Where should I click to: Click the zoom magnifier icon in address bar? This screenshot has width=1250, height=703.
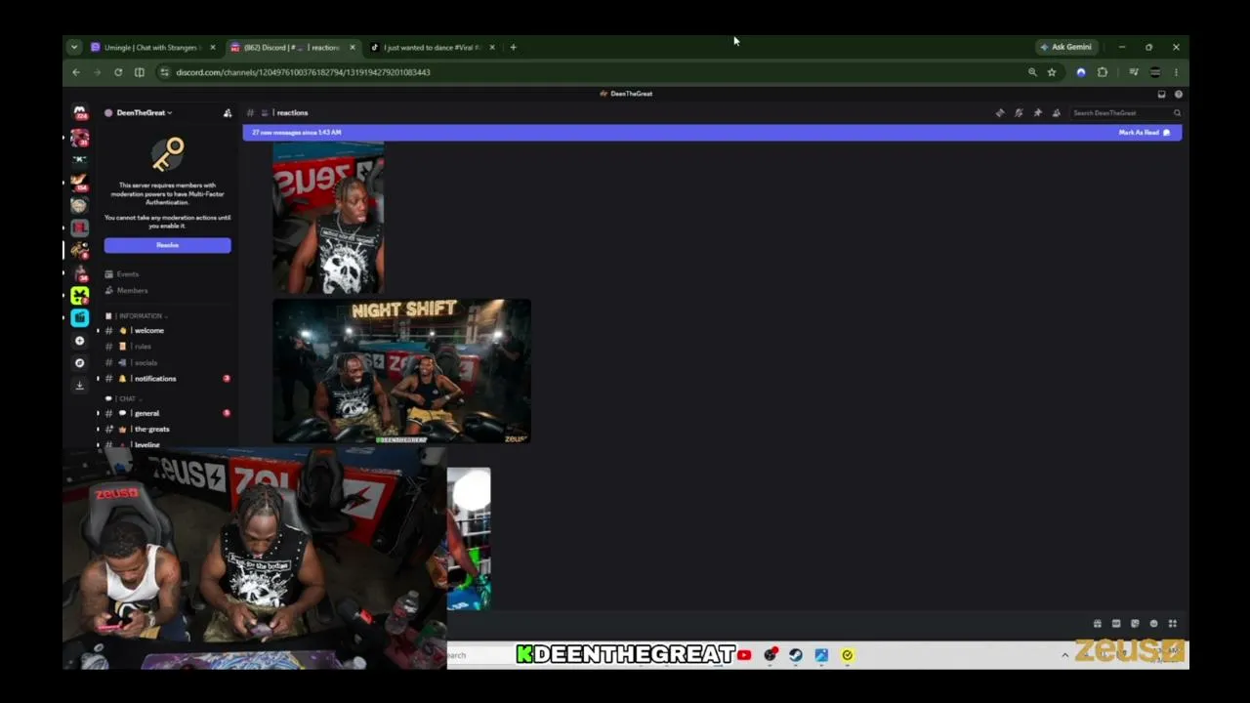click(x=1032, y=72)
